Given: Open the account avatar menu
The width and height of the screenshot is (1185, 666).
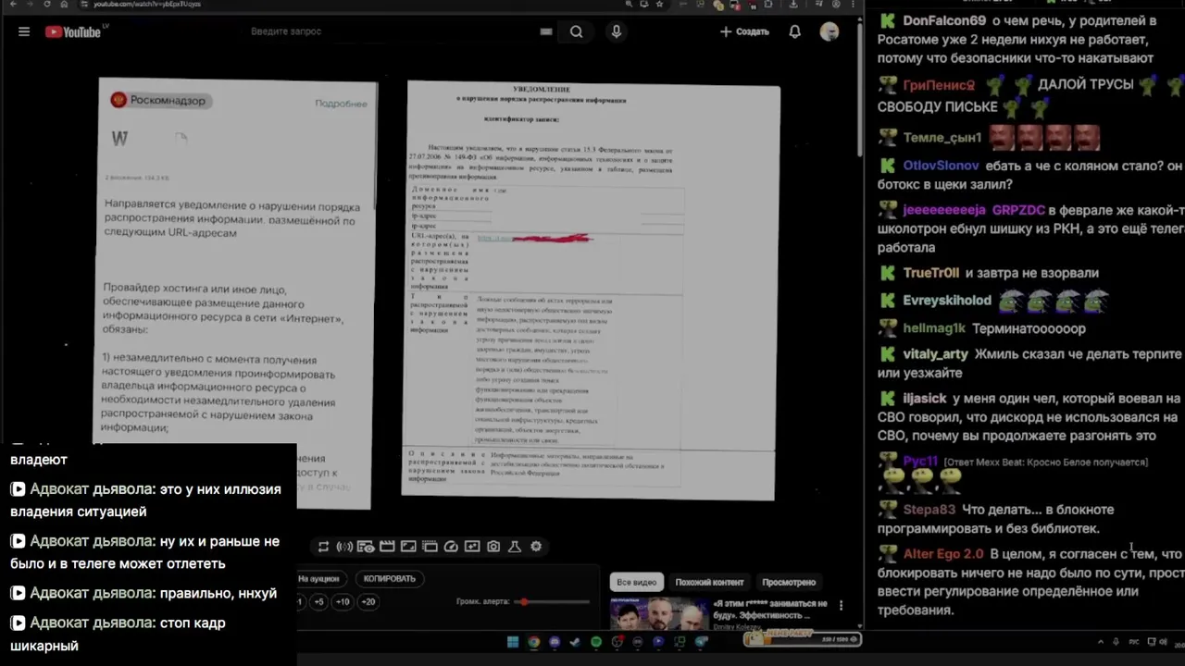Looking at the screenshot, I should [x=829, y=31].
